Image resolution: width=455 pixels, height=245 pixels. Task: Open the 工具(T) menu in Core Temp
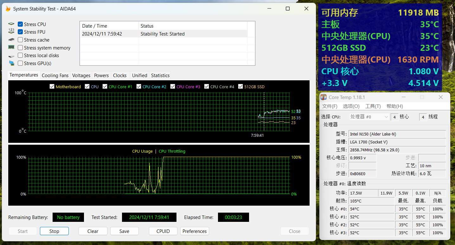click(373, 106)
